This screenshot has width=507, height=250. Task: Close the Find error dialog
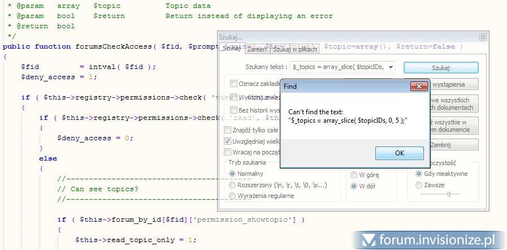point(418,87)
